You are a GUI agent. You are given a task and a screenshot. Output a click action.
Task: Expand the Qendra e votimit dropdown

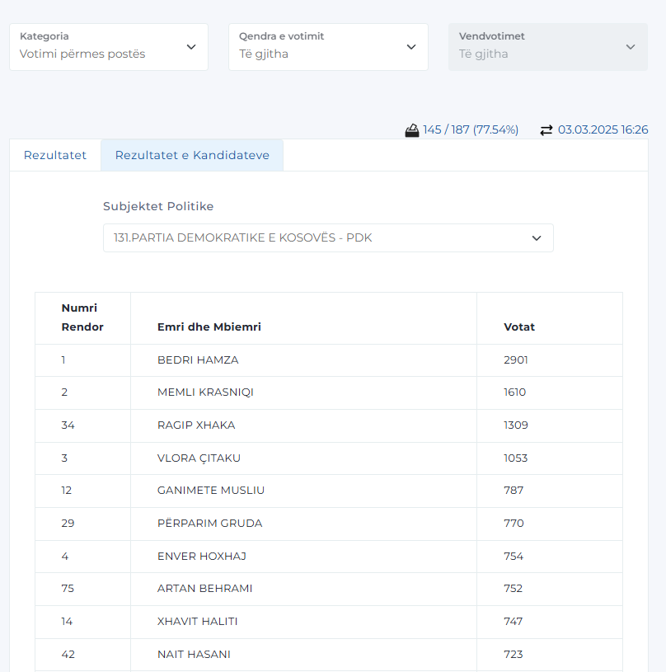328,47
